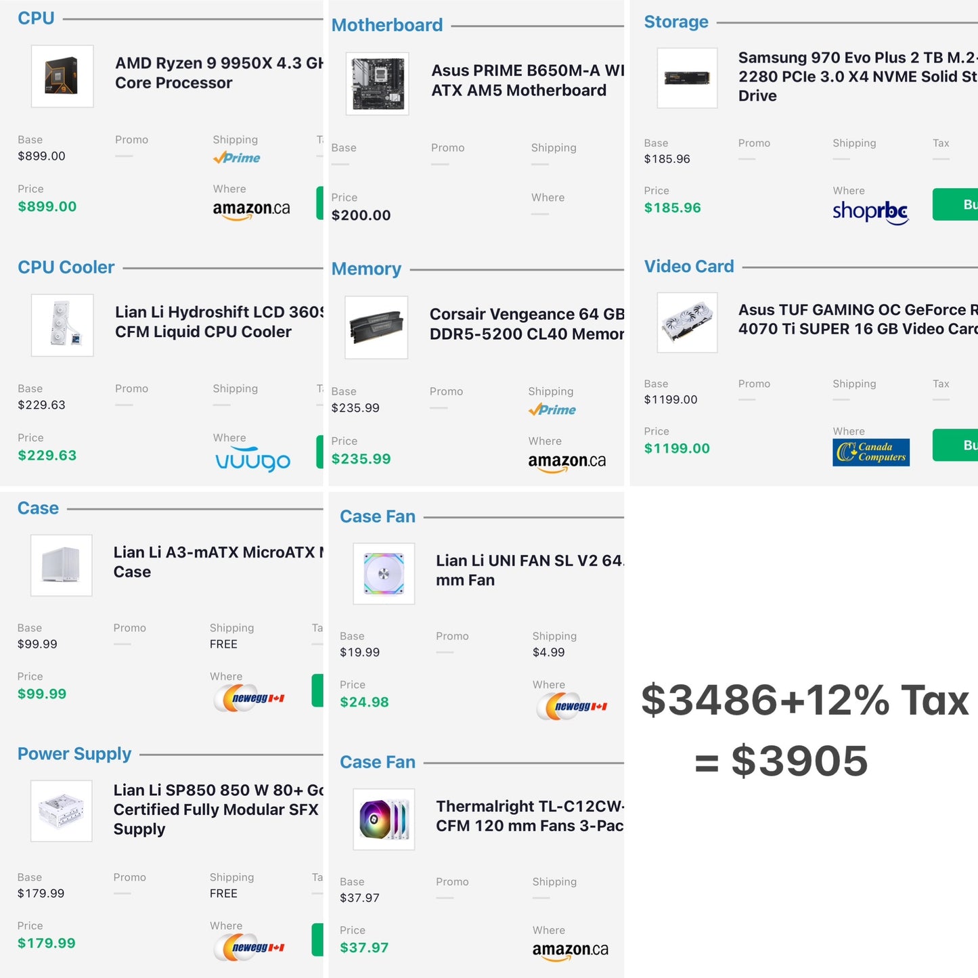
Task: Open the Corsair Vengeance 64 GB memory link
Action: click(526, 324)
